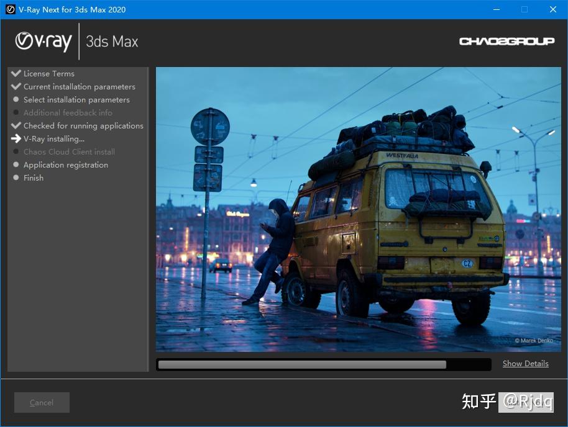Select the V-Ray installing step label

(54, 138)
